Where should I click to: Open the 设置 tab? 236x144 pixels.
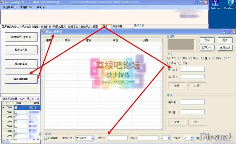95,27
